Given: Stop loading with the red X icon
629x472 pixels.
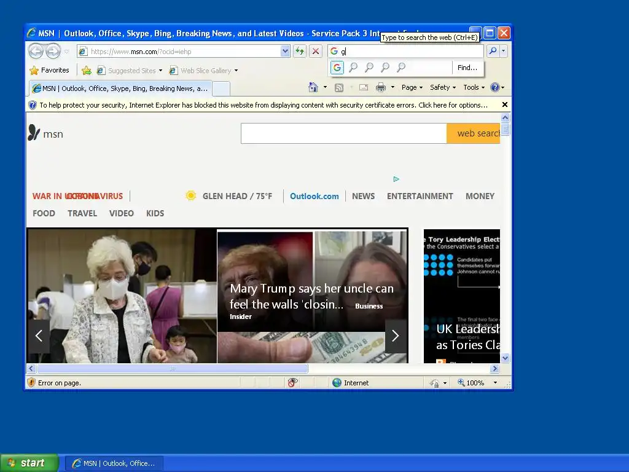Looking at the screenshot, I should pyautogui.click(x=316, y=51).
